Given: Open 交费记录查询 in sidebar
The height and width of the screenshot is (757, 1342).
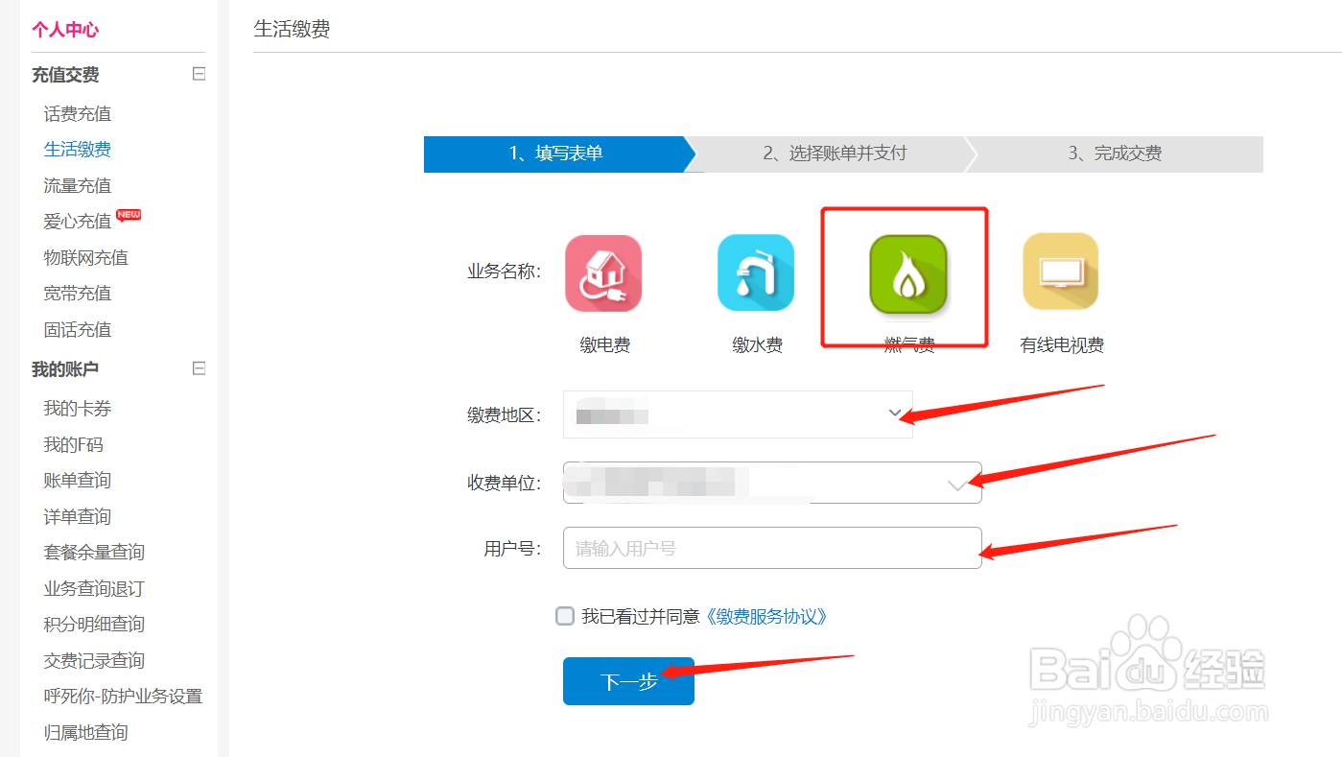Looking at the screenshot, I should 94,660.
